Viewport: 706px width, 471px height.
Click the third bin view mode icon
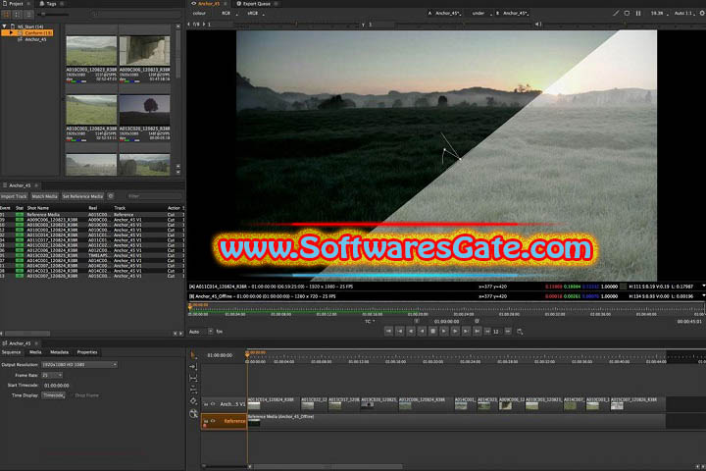coord(28,15)
